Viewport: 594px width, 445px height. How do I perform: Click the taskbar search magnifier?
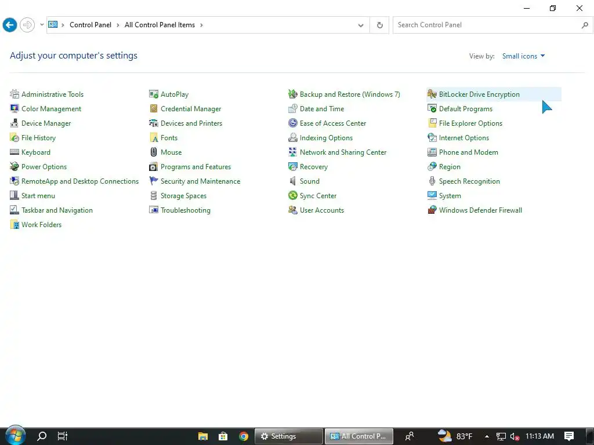[x=41, y=436]
